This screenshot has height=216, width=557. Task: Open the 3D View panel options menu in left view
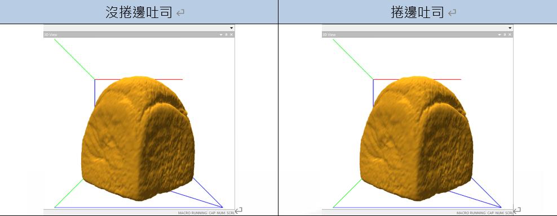pyautogui.click(x=221, y=34)
